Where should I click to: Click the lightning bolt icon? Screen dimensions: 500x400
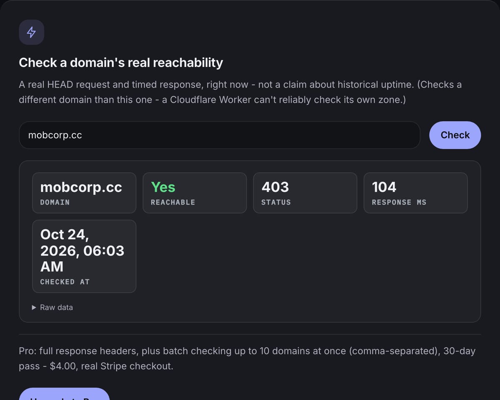(31, 32)
